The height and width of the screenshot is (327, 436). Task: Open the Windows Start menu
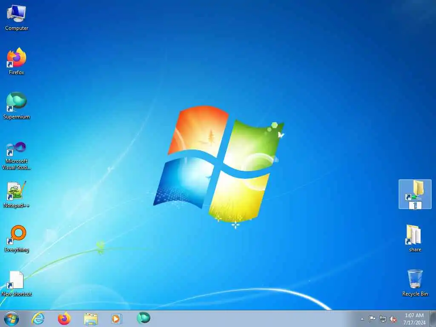(x=11, y=318)
